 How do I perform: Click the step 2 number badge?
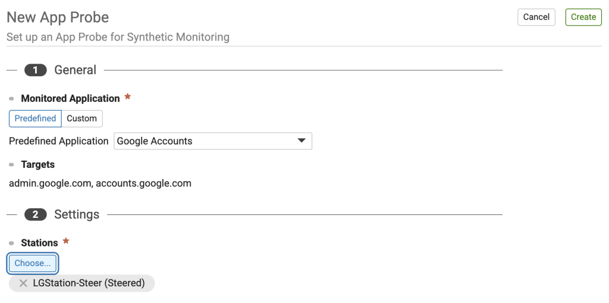tap(35, 214)
